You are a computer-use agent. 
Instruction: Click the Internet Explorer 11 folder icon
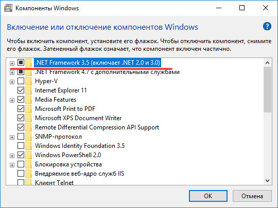point(28,90)
